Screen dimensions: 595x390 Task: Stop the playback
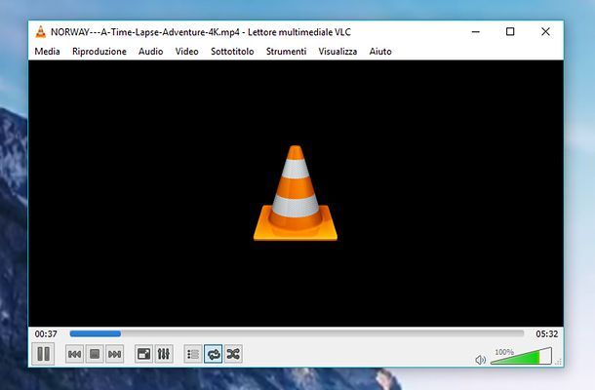[x=95, y=355]
